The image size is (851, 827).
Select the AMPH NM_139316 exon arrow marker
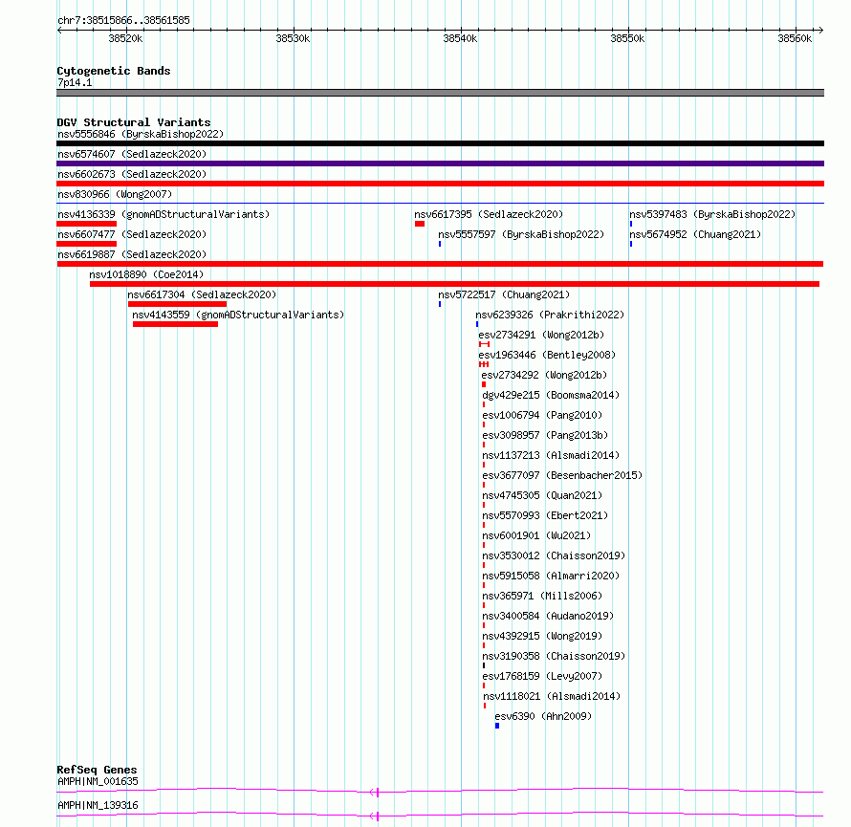click(x=375, y=816)
